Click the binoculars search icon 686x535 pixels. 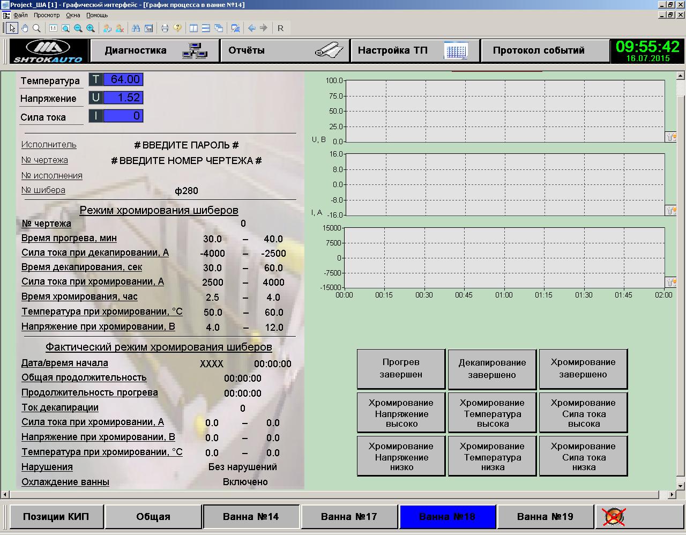tap(136, 28)
